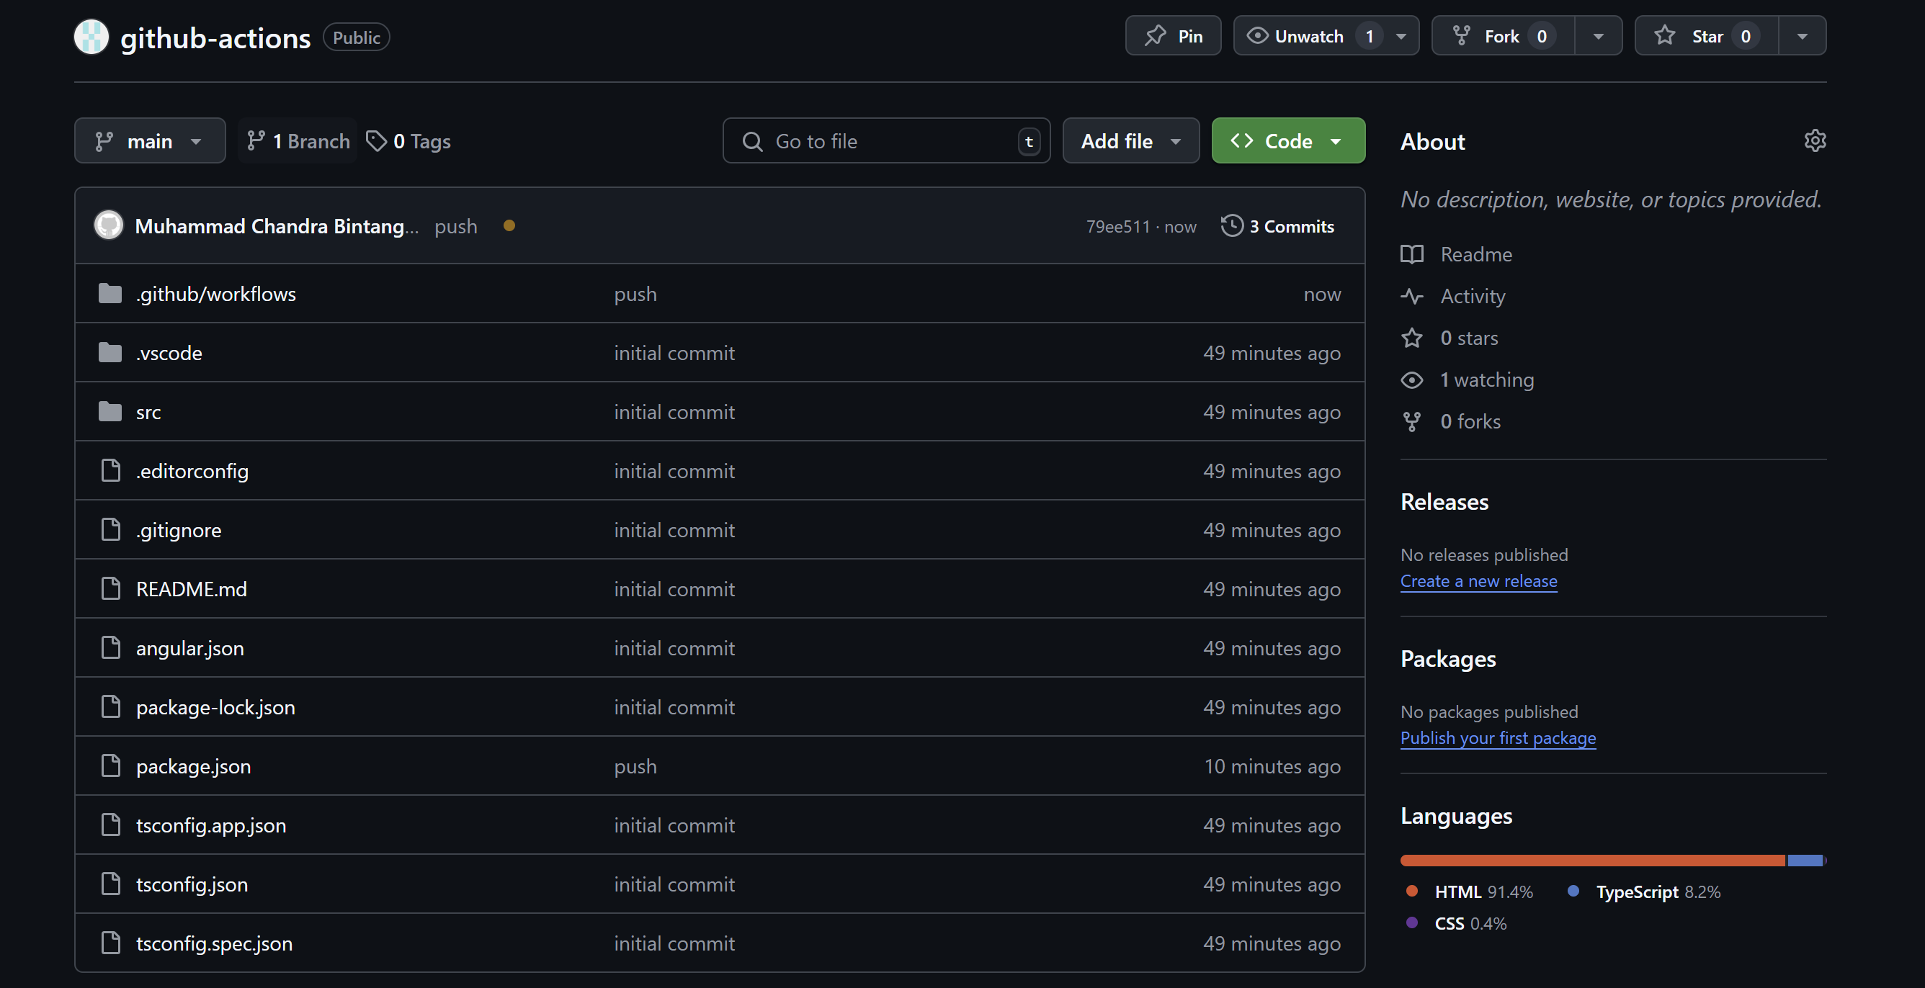
Task: Click Publish your first package
Action: (x=1498, y=738)
